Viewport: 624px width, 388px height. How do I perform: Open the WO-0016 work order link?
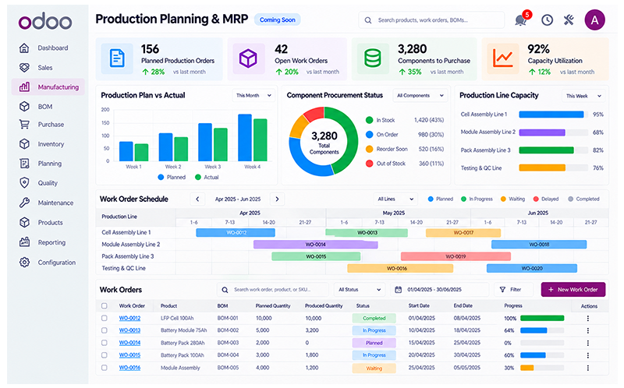129,368
